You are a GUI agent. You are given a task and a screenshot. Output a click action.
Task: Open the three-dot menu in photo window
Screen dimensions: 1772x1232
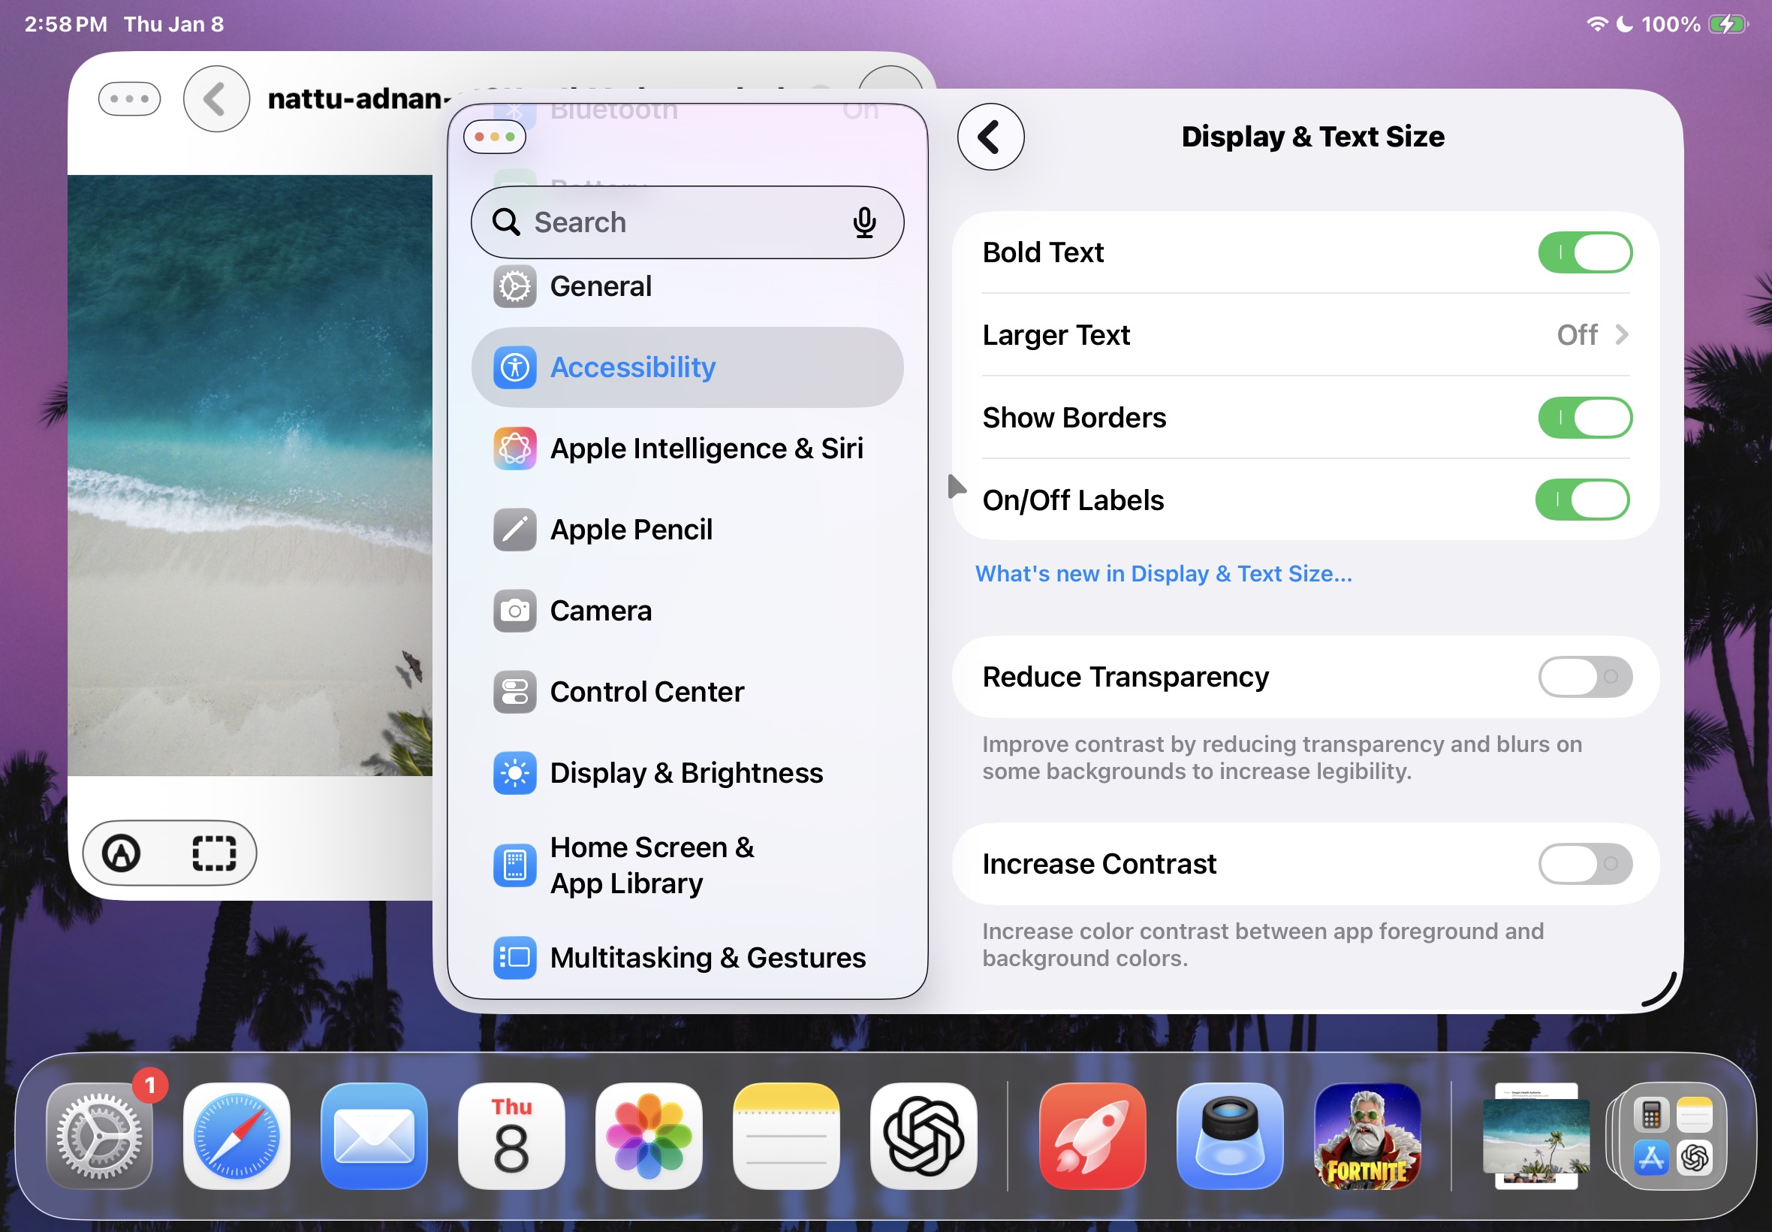pyautogui.click(x=130, y=99)
